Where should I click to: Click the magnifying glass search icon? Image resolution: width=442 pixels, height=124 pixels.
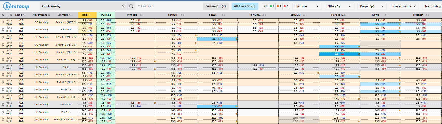(x=131, y=6)
